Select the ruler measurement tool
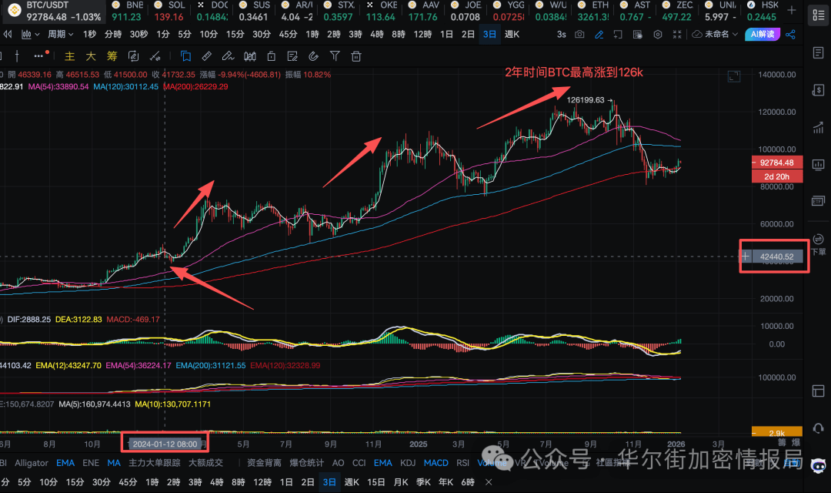This screenshot has height=493, width=831. (207, 55)
